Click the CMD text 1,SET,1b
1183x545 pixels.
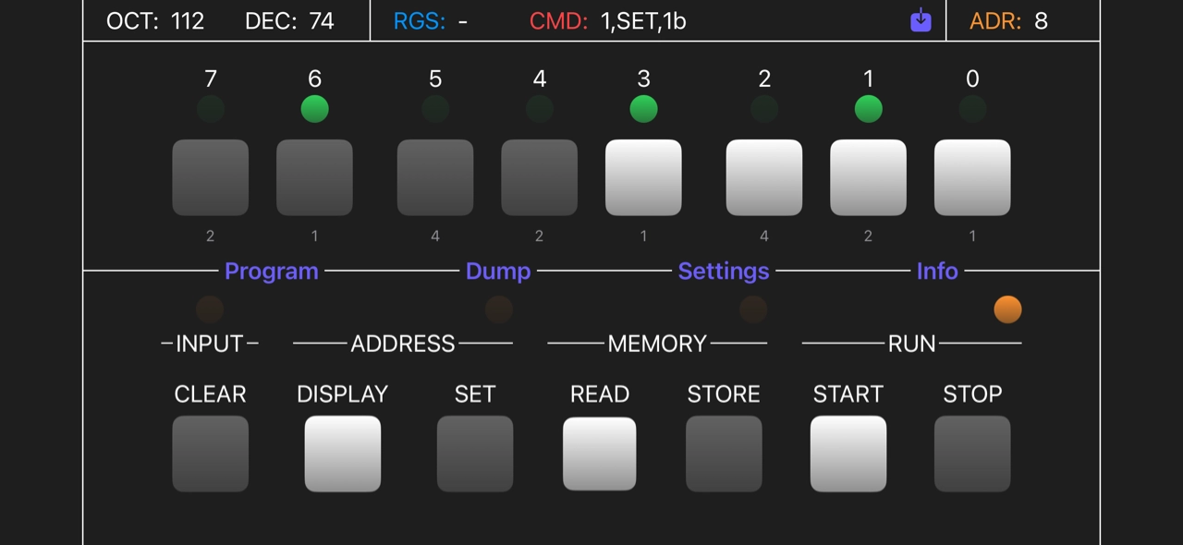(x=643, y=21)
